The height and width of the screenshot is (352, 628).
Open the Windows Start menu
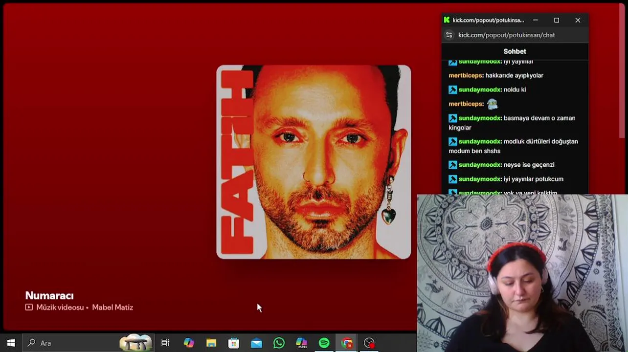pyautogui.click(x=11, y=343)
